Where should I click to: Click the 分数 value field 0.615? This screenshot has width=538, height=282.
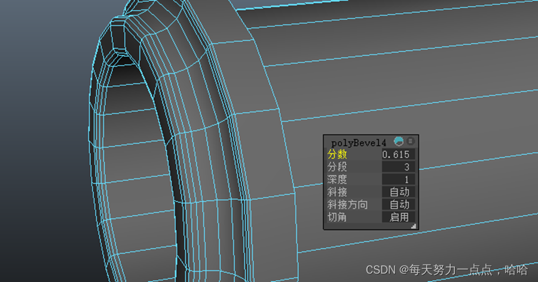click(x=398, y=154)
